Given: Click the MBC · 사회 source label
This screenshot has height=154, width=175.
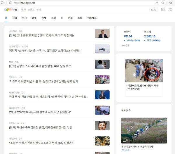Looking at the screenshot, I should click(x=14, y=62).
